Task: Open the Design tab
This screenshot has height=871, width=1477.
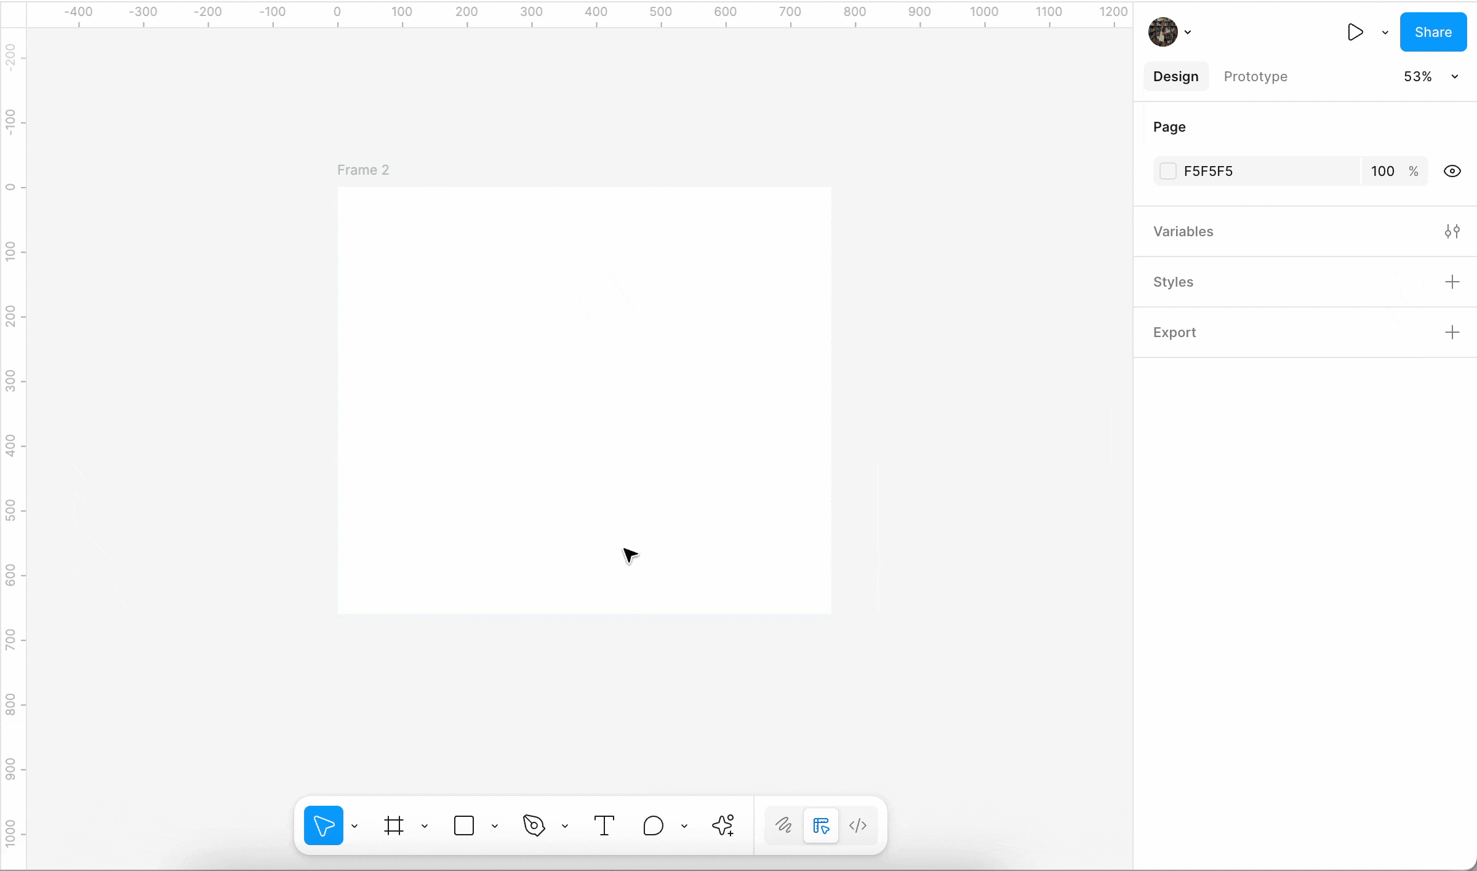Action: [x=1175, y=76]
